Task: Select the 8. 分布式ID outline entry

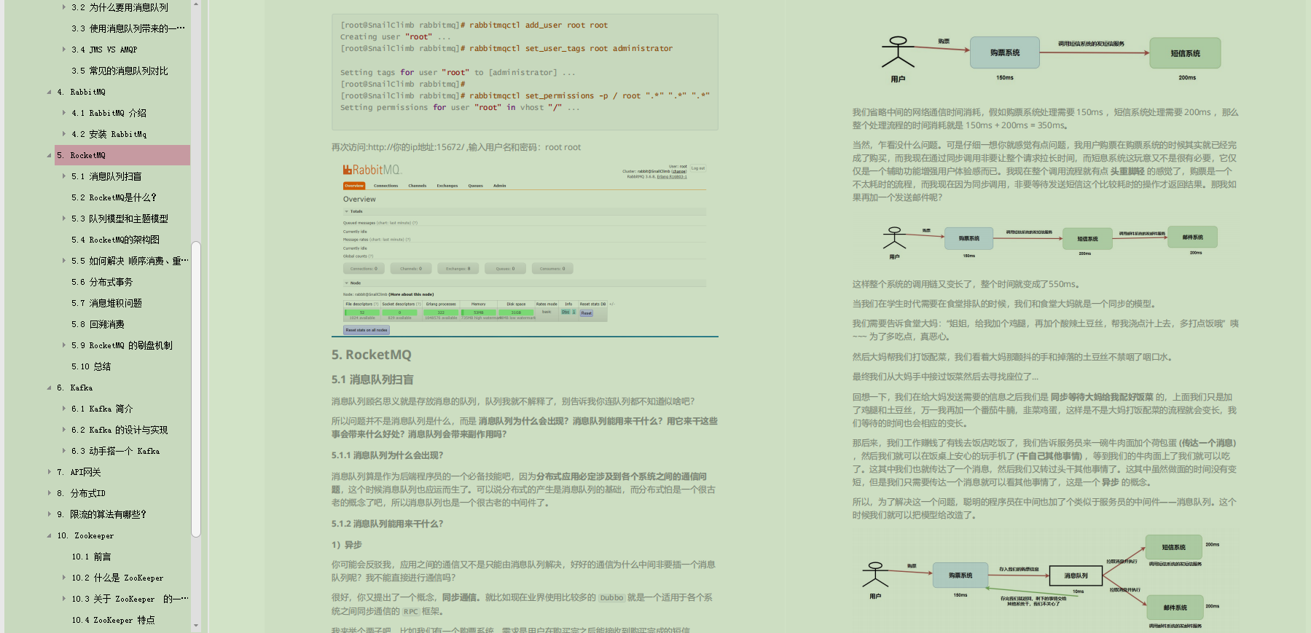Action: pyautogui.click(x=81, y=493)
